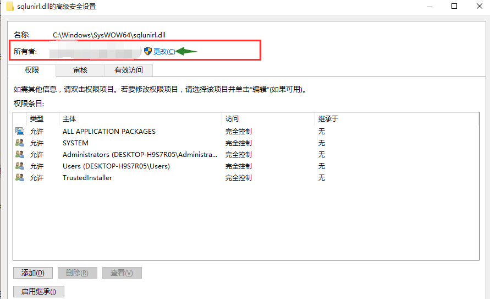Click the shield icon beside 更改(C)
The height and width of the screenshot is (299, 490).
click(148, 51)
